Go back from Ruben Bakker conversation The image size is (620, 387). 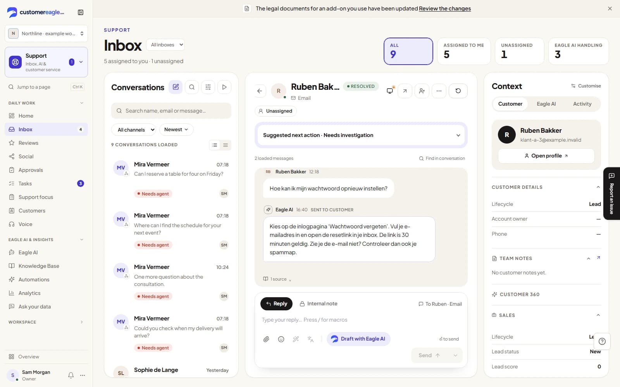click(x=260, y=91)
